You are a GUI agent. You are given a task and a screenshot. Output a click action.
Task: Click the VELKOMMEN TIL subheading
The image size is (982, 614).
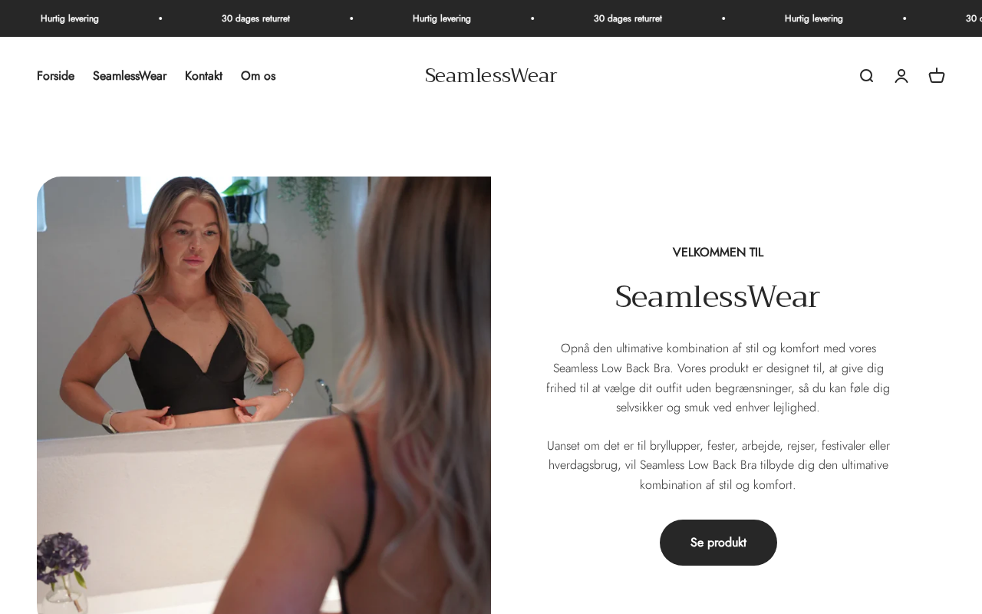[x=718, y=253]
